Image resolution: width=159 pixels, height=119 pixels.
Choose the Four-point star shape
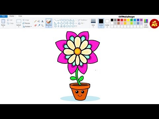(58, 26)
